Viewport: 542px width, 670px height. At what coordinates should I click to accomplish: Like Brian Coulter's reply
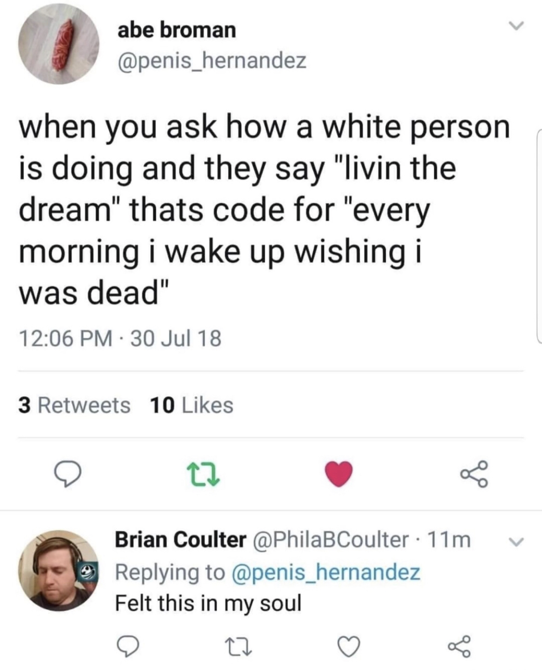click(348, 646)
